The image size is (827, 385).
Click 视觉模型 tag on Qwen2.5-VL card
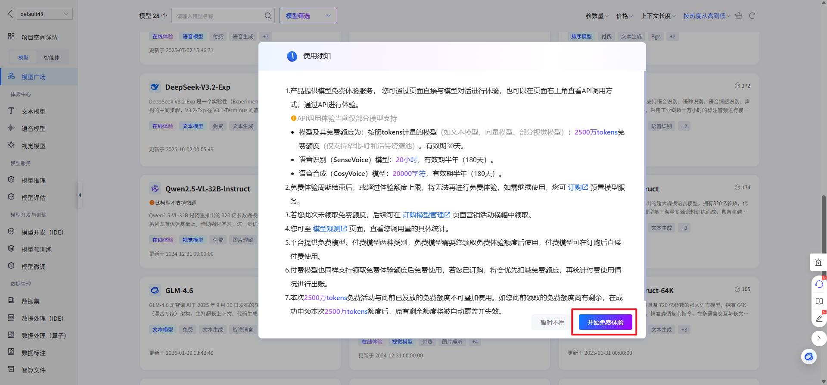pyautogui.click(x=193, y=240)
